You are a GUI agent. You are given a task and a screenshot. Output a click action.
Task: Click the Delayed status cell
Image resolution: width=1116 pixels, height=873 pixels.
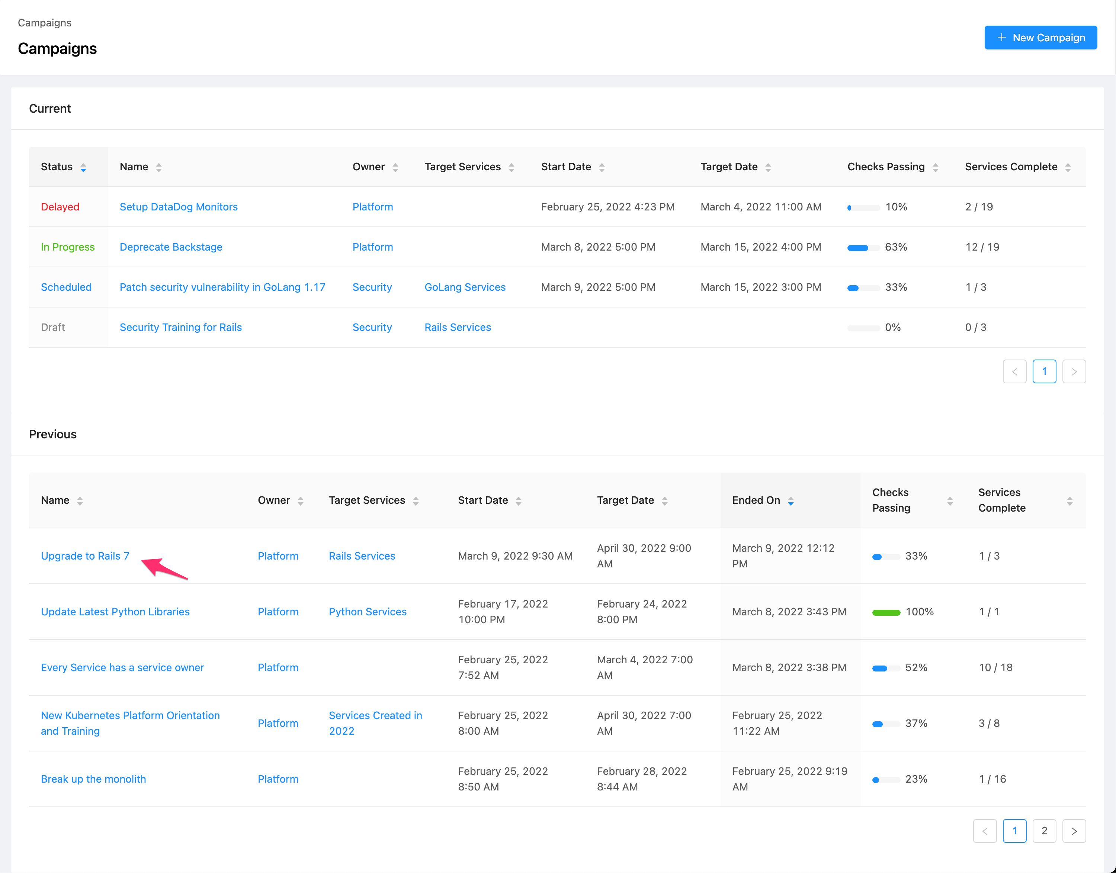click(60, 207)
